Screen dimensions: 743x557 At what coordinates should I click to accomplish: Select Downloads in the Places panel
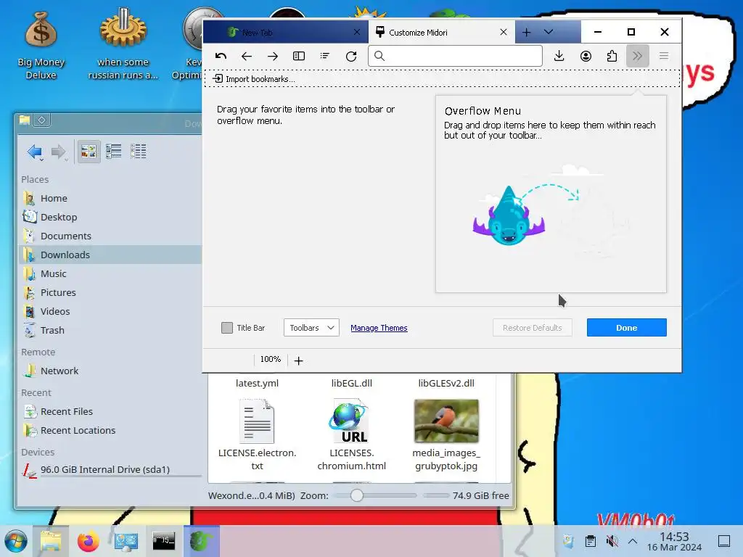pos(110,255)
